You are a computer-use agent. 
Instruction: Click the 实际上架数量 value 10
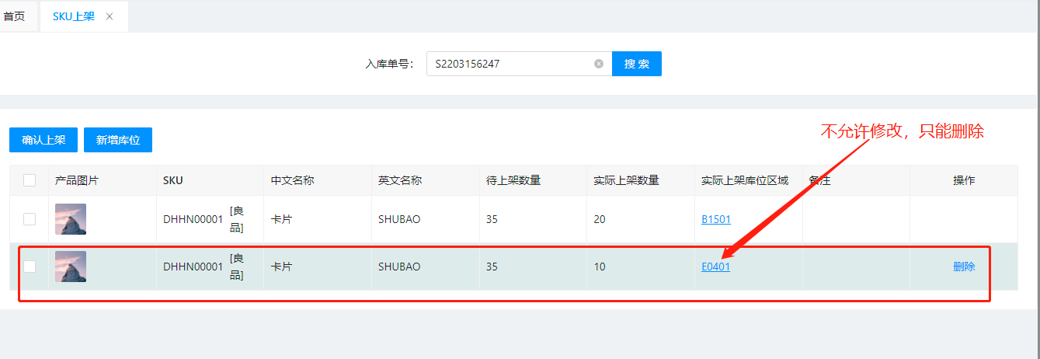click(x=600, y=267)
